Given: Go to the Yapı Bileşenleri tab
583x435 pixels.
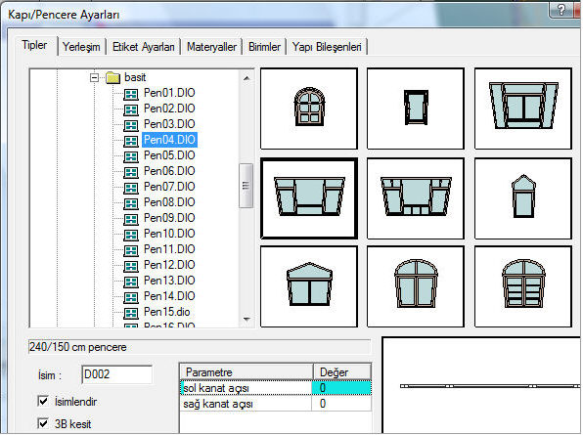Looking at the screenshot, I should [327, 47].
